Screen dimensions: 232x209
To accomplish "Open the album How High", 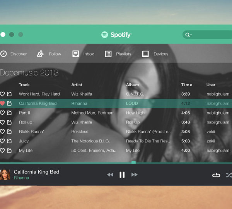I will 135,113.
